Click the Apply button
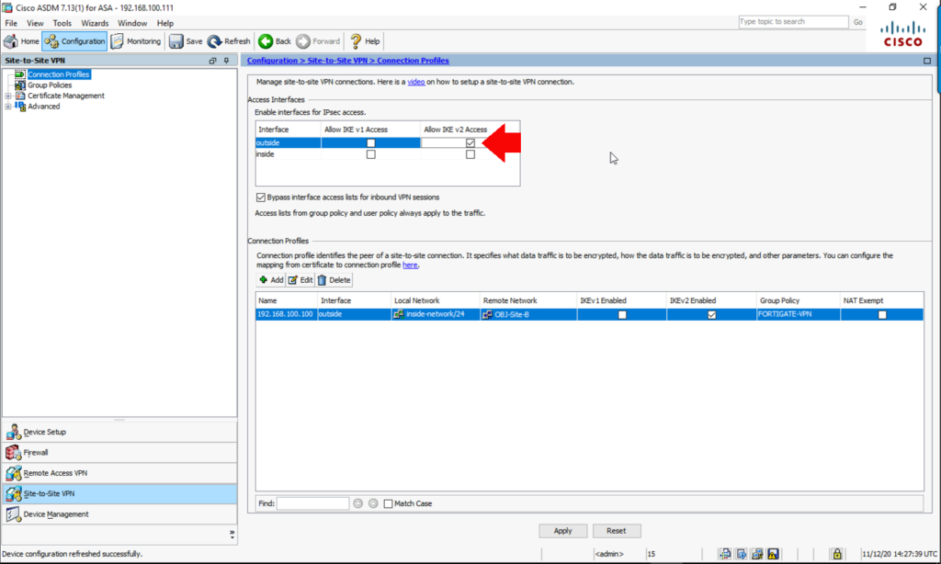 coord(563,531)
